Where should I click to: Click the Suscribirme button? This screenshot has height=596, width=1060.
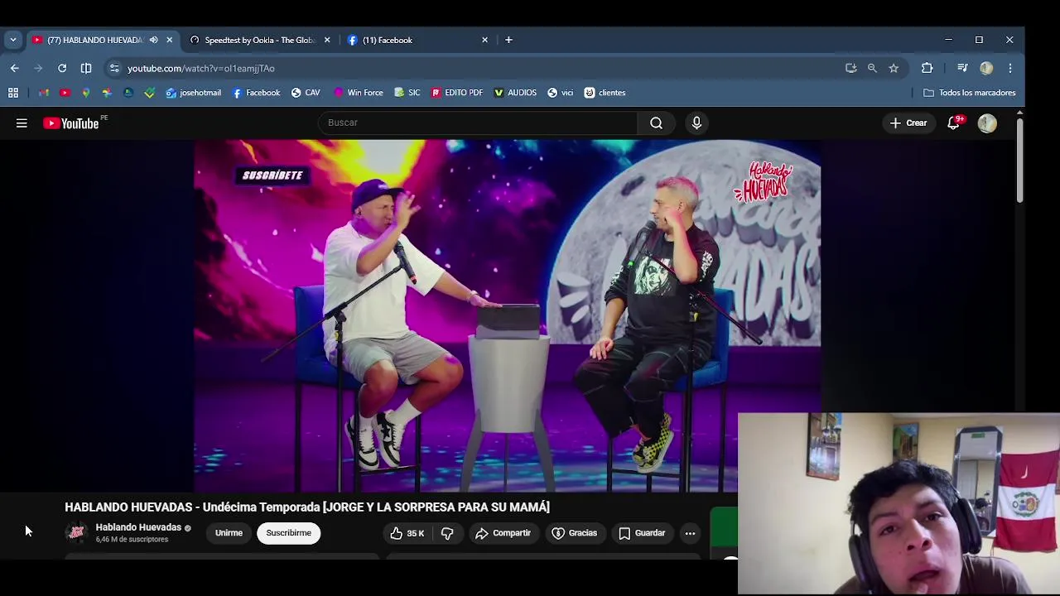point(289,533)
